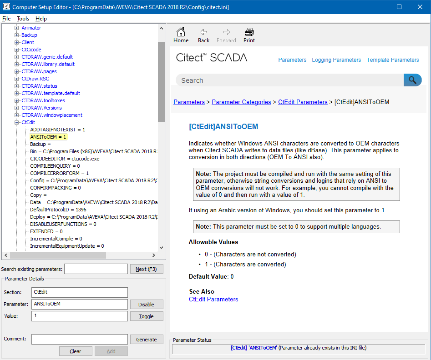
Task: Print the current help topic
Action: point(249,32)
